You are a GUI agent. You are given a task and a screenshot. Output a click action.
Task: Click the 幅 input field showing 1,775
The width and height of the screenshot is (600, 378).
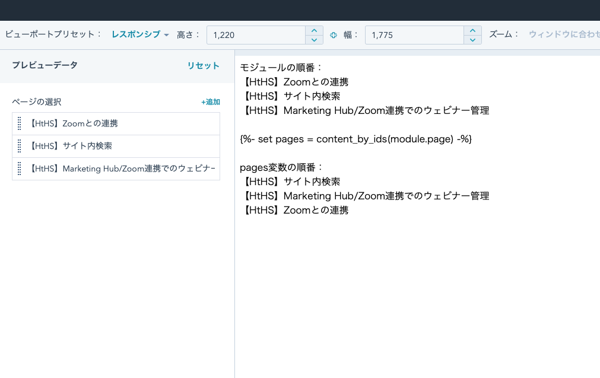[414, 35]
